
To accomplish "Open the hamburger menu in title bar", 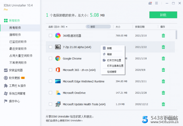I will coord(157,3).
